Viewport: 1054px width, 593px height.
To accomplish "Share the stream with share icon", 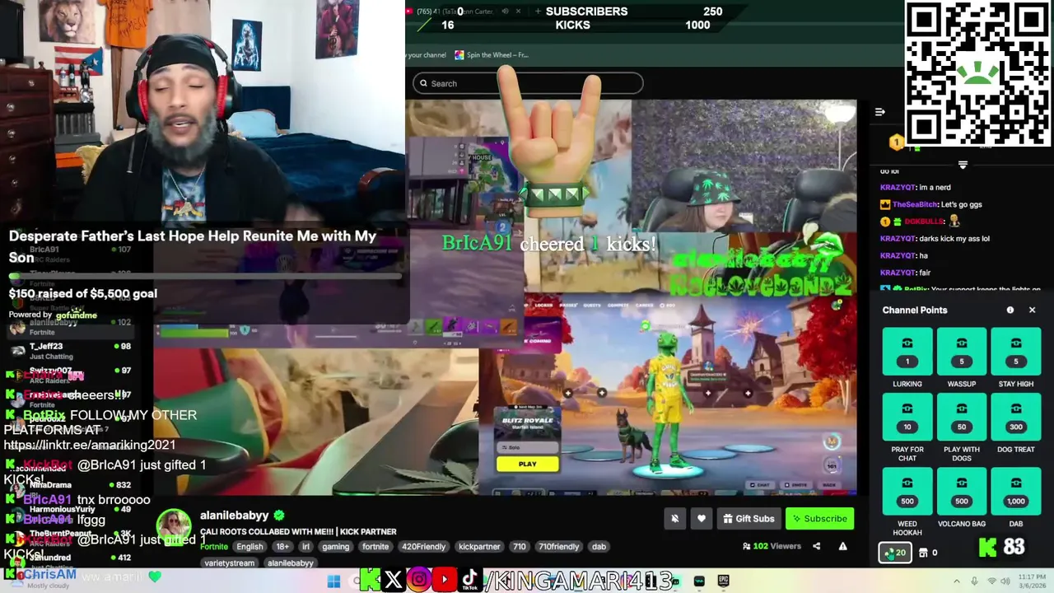I will pyautogui.click(x=817, y=546).
